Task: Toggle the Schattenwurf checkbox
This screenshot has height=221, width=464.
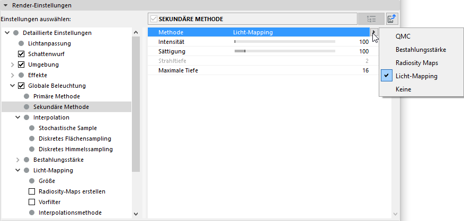Action: coord(21,54)
